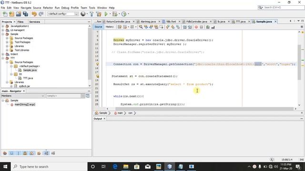Click the Sample breadcrumb below editor
The image size is (305, 171).
(103, 113)
